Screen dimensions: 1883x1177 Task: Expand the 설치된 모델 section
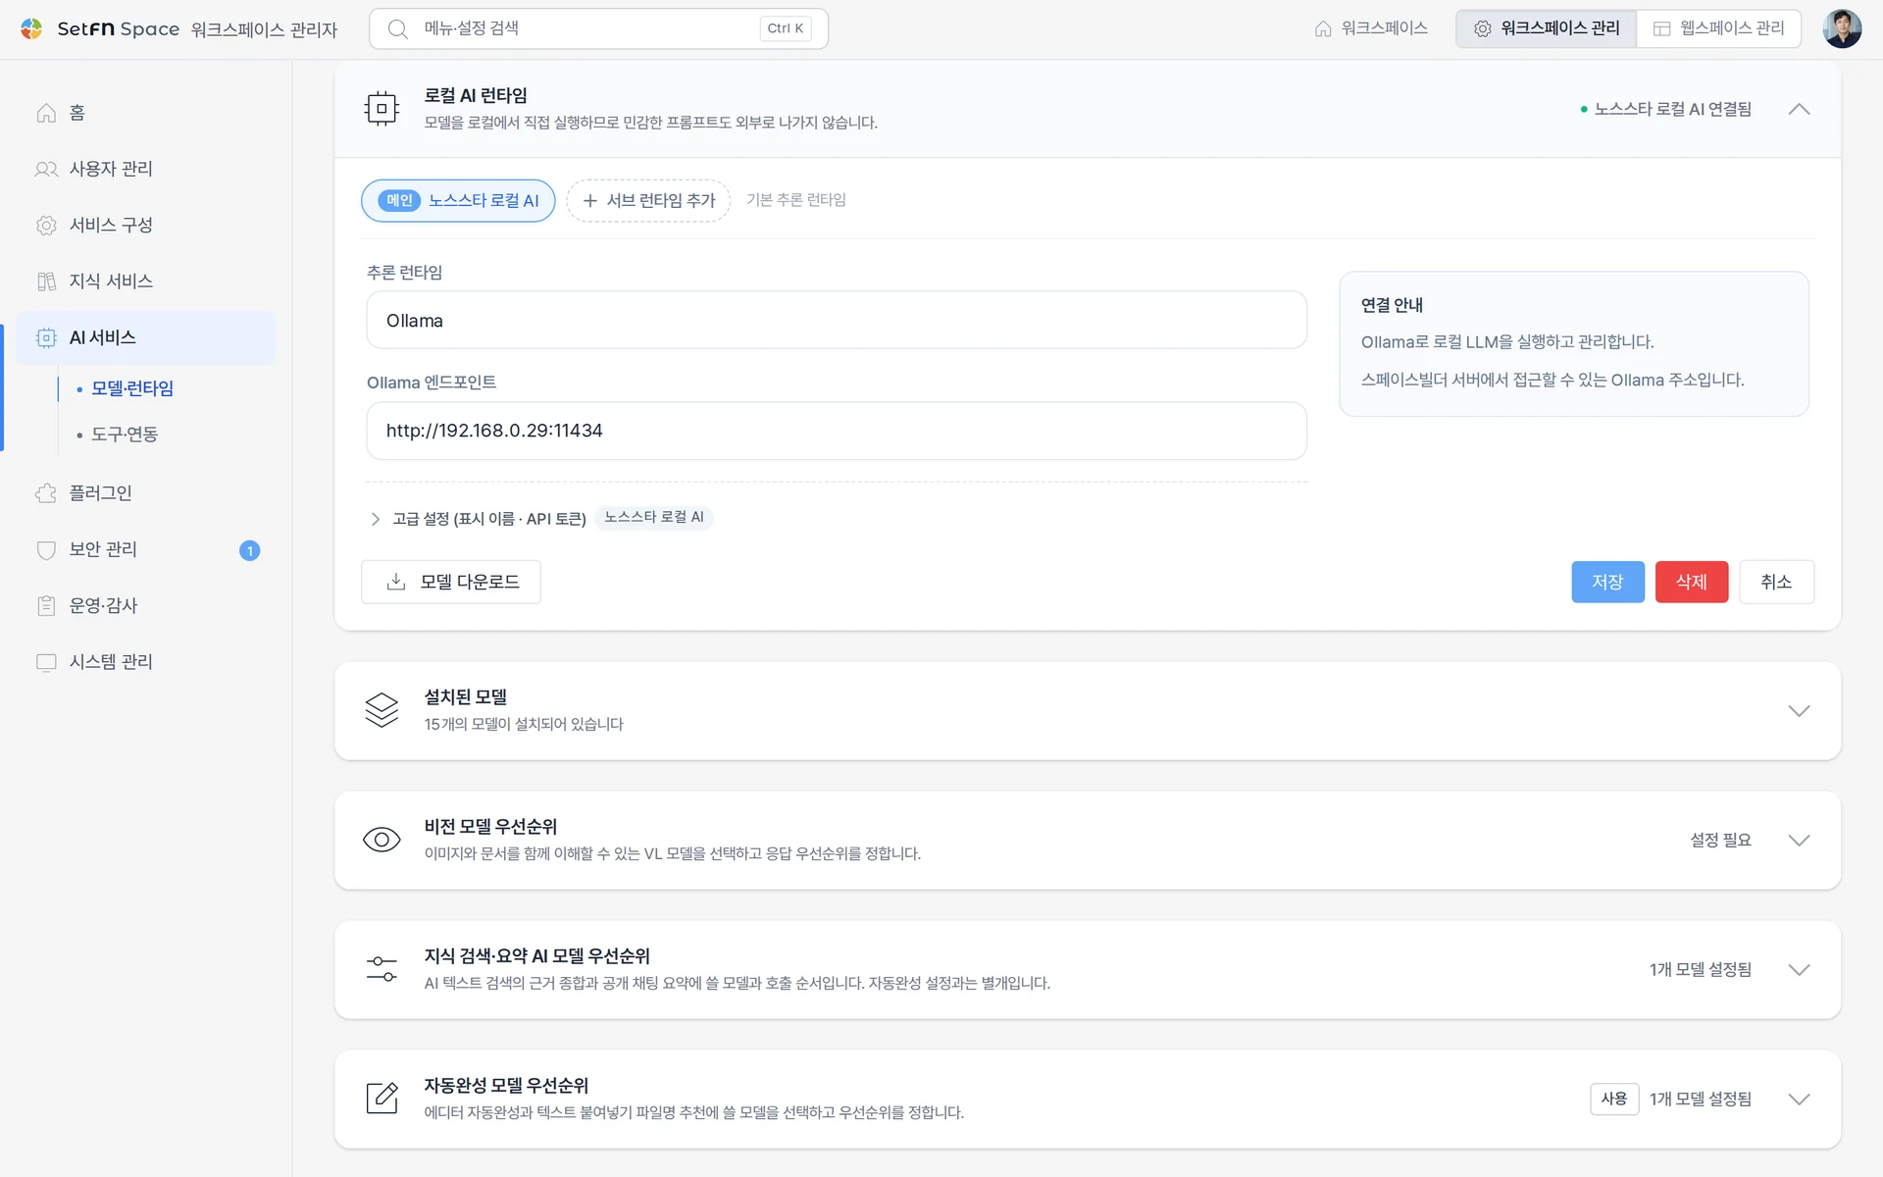tap(1799, 710)
